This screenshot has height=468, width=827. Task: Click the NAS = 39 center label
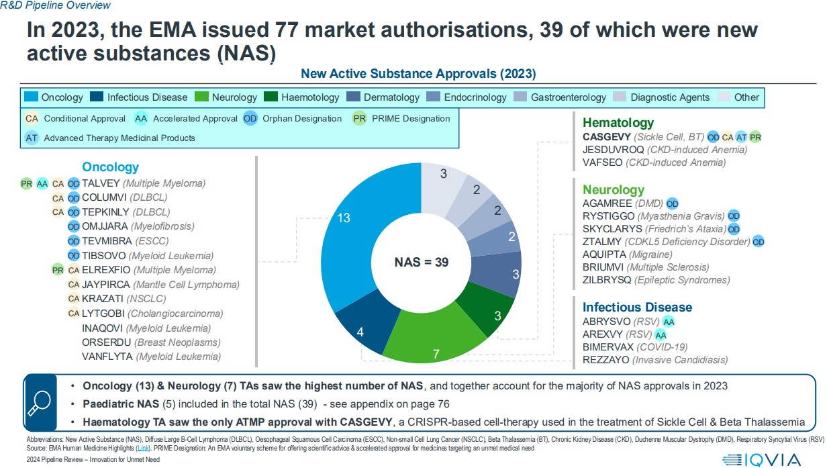pyautogui.click(x=421, y=263)
